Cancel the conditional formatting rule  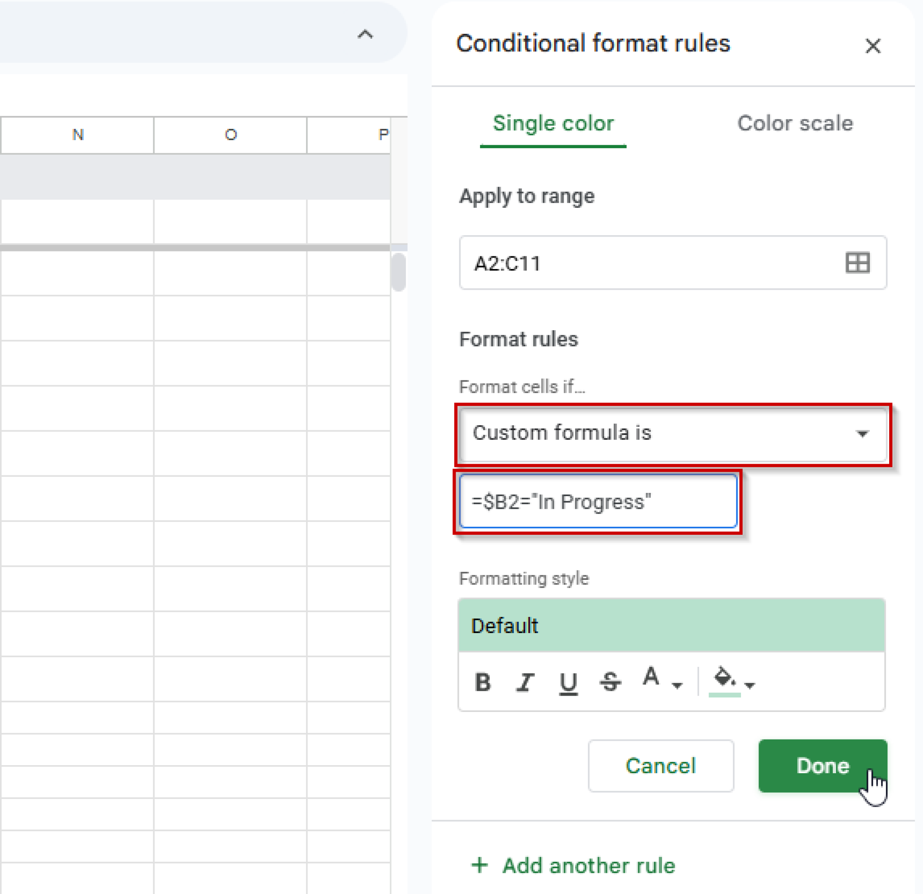[x=661, y=766]
